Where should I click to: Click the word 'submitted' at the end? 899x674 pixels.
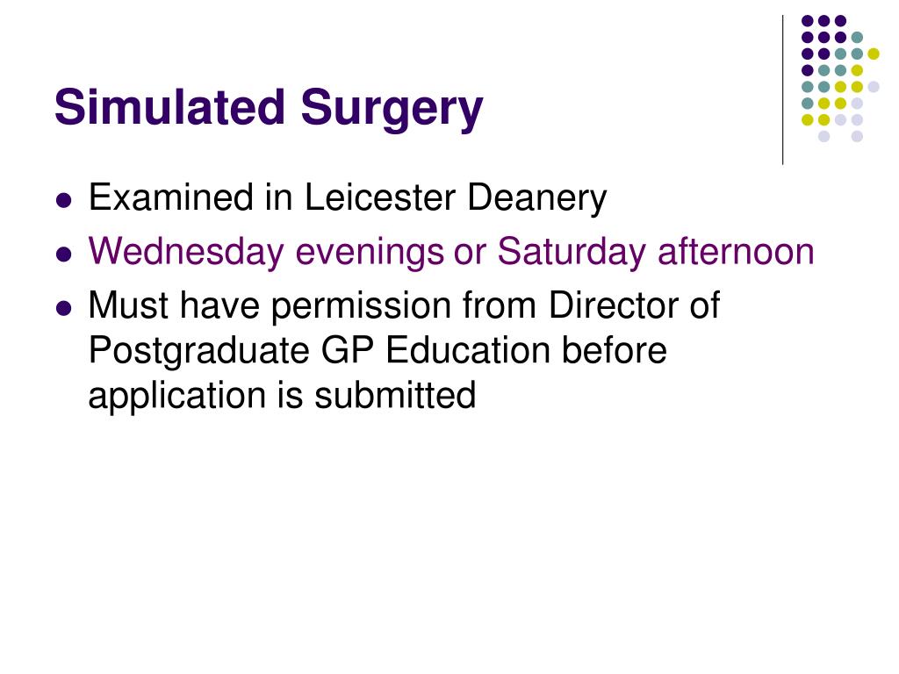click(x=395, y=395)
